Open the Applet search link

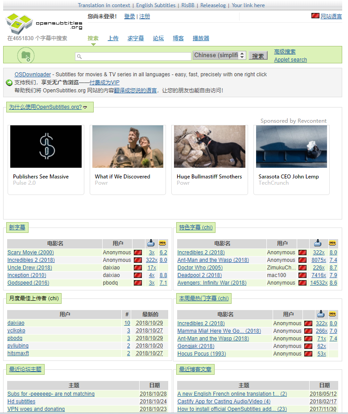290,60
